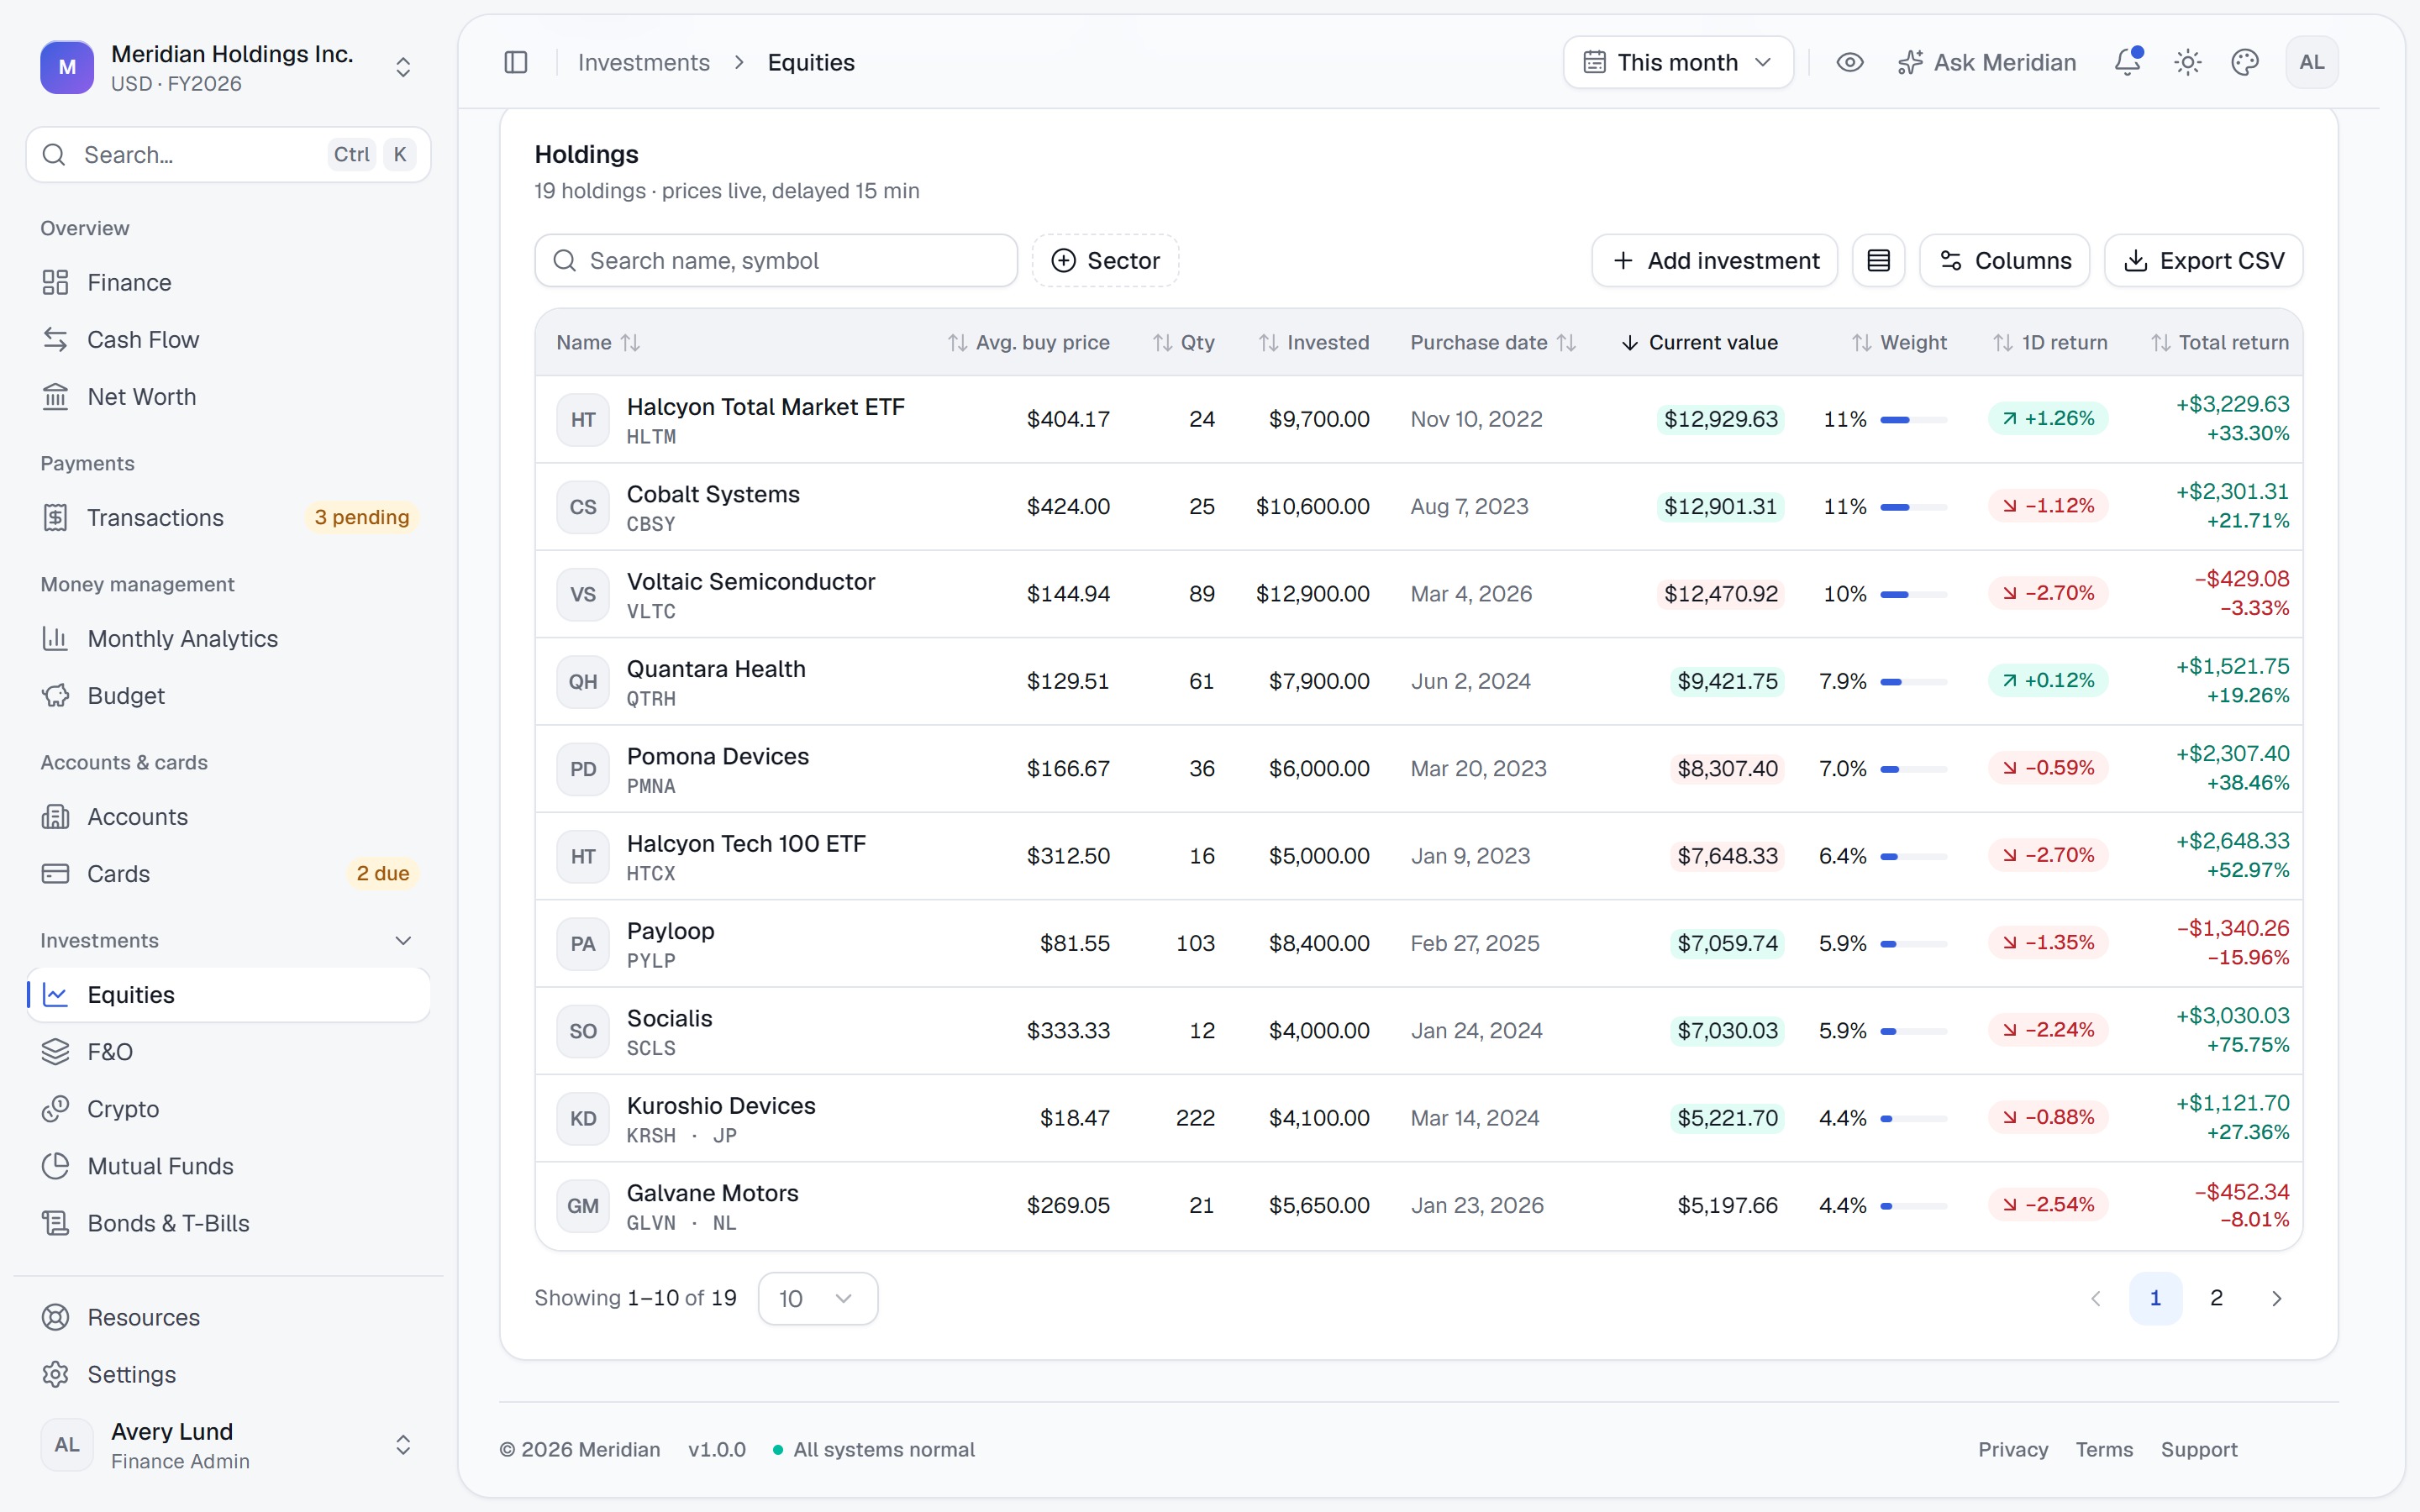Click the Monthly Analytics chart icon
The image size is (2420, 1512).
(55, 638)
